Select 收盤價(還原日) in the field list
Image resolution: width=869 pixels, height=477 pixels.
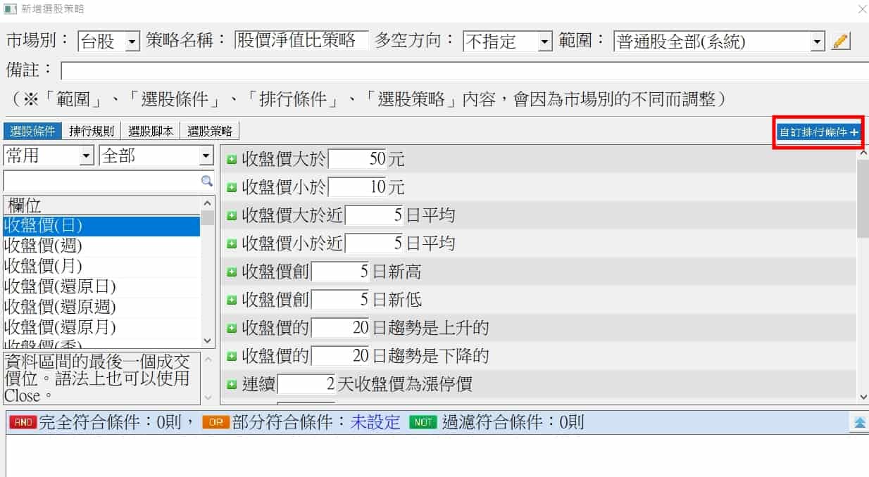click(x=60, y=286)
